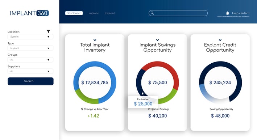
Task: Switch to the Implant tab
Action: tap(94, 13)
